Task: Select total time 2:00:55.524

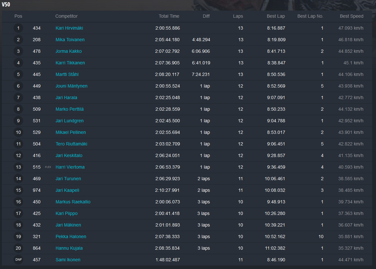Action: [168, 86]
